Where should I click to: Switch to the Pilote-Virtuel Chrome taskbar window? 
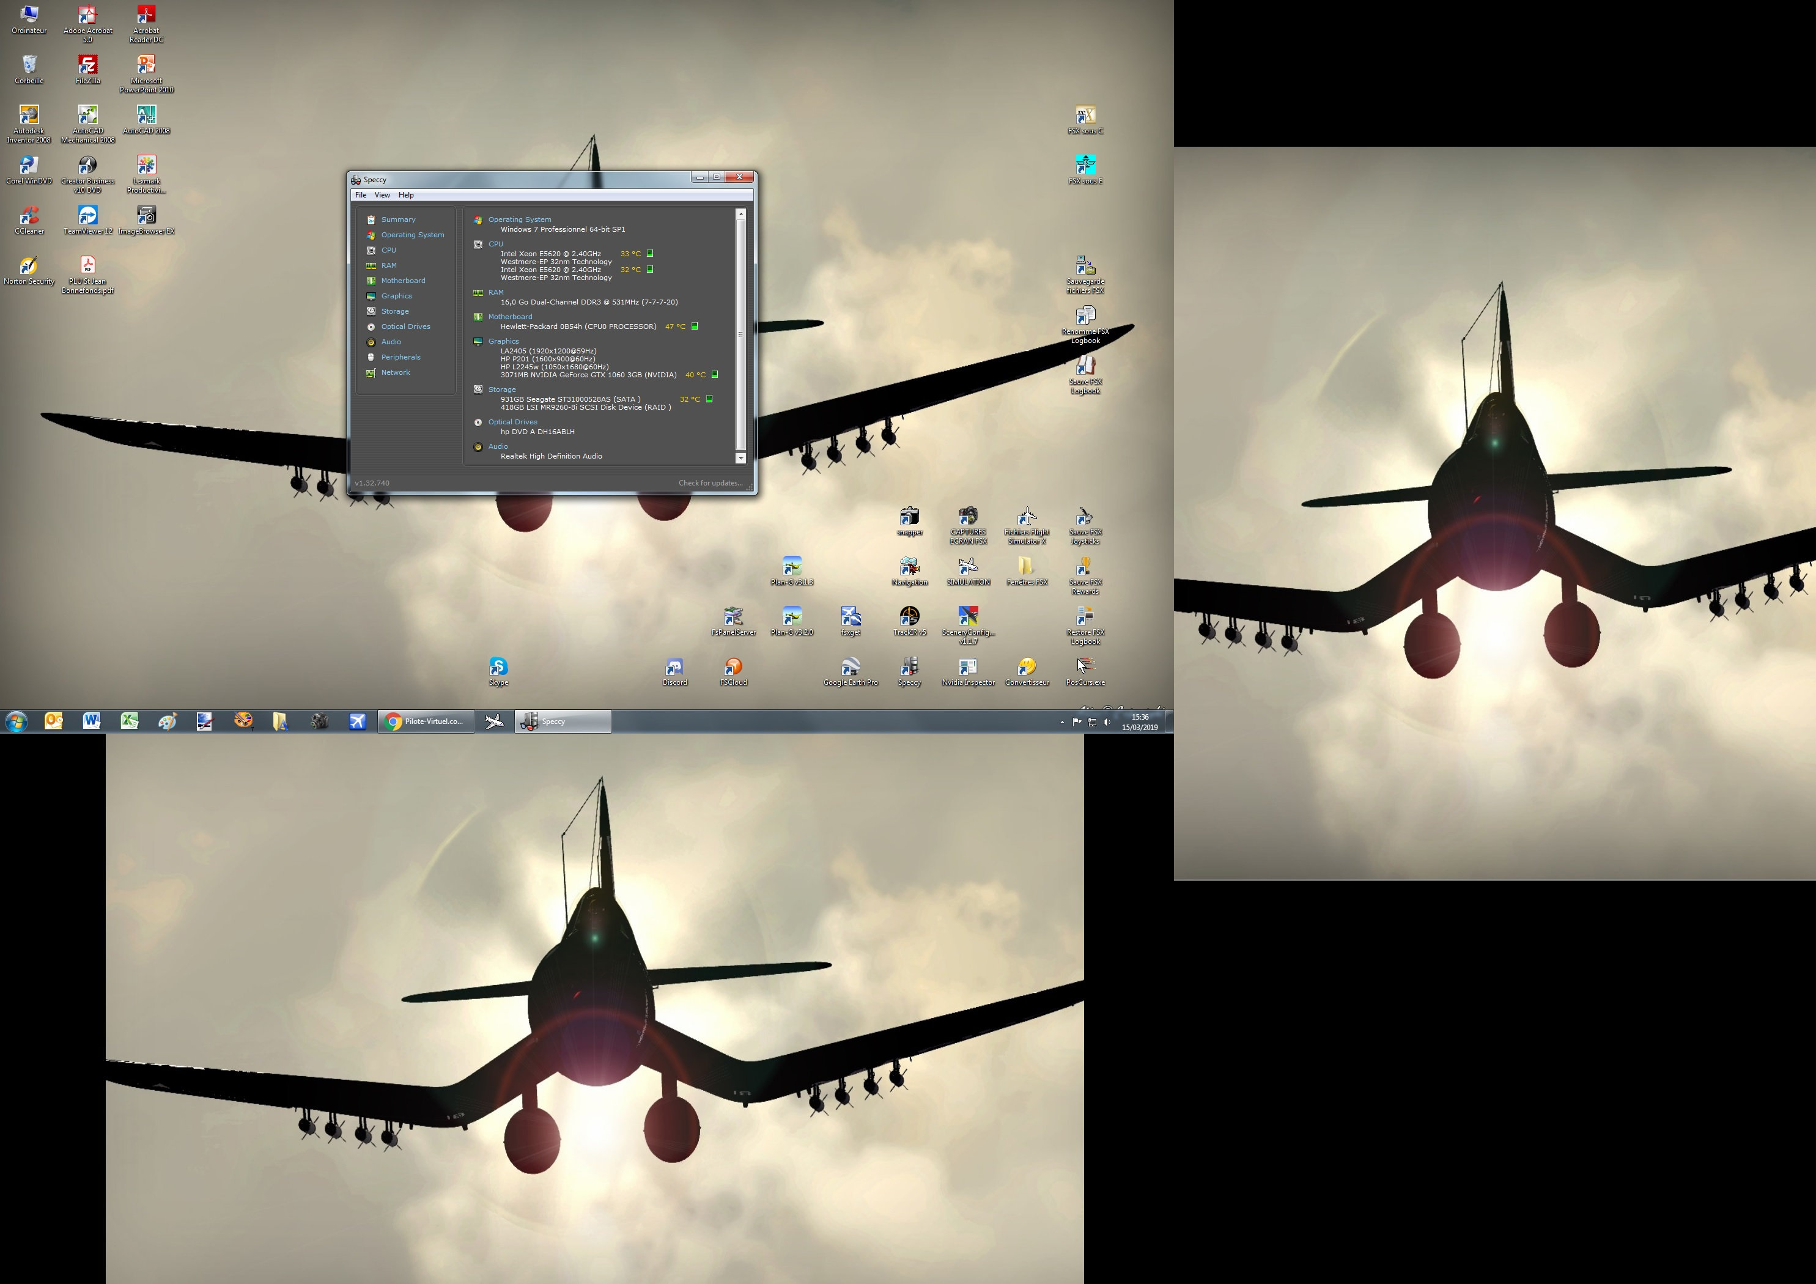(426, 721)
